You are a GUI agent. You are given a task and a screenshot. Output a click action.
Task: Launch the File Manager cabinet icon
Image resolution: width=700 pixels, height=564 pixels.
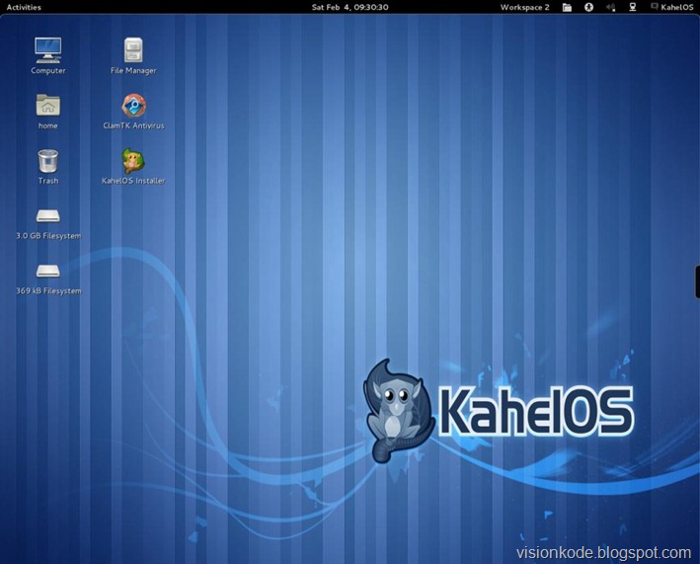click(x=133, y=49)
